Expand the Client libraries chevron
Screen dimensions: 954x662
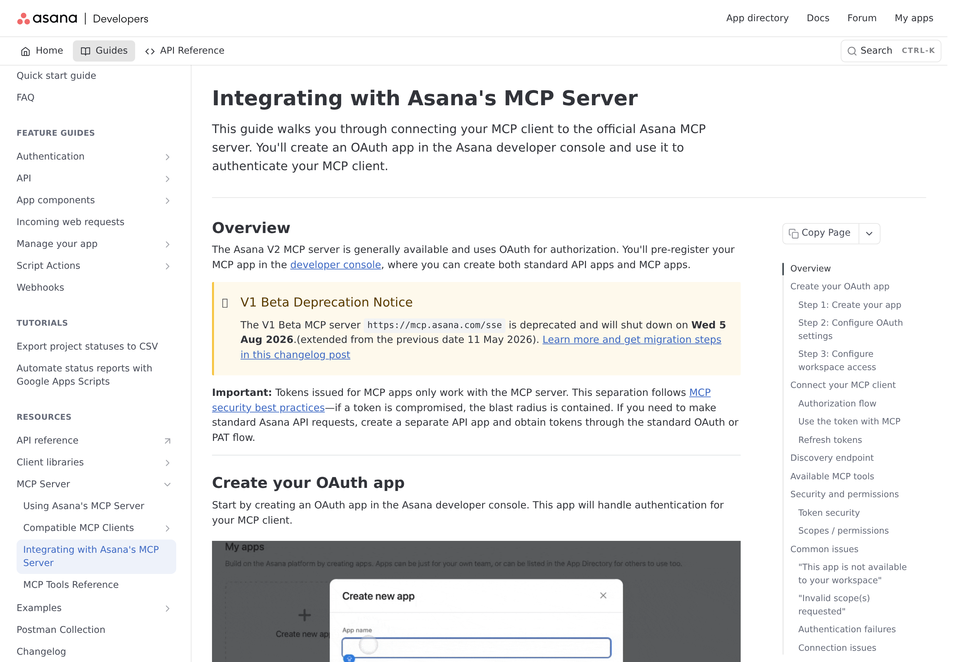[x=167, y=463]
